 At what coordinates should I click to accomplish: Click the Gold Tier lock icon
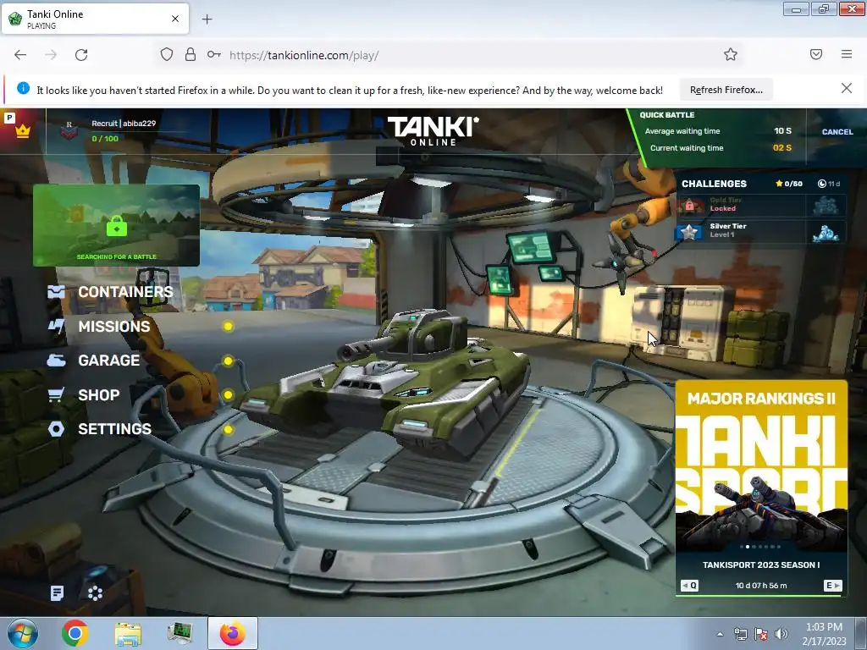coord(689,205)
